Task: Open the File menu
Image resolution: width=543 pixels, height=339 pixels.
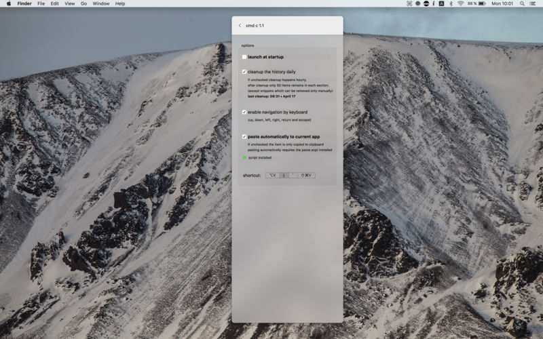Action: pos(41,3)
